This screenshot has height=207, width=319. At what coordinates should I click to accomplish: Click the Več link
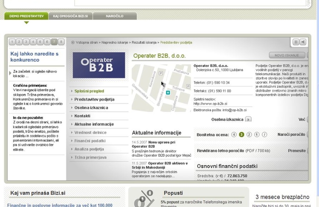click(x=302, y=120)
